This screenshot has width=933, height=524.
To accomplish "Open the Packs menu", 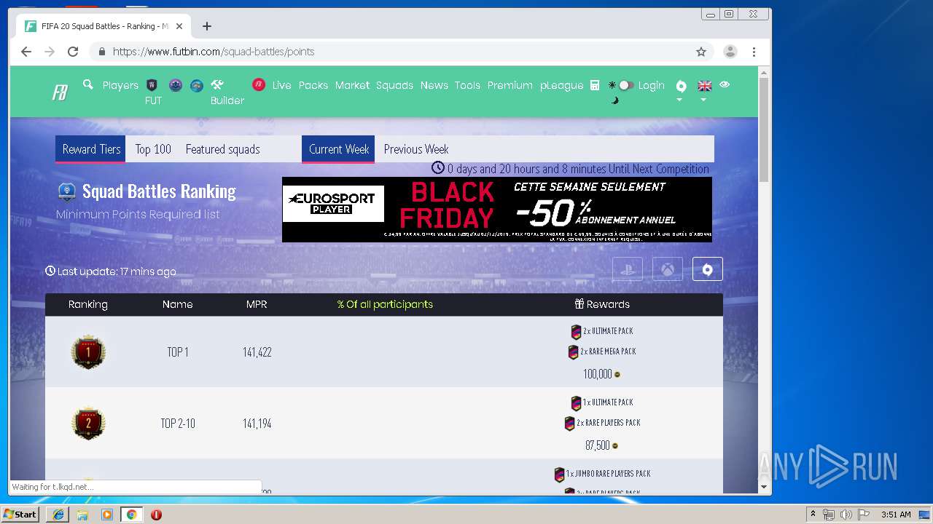I will (313, 85).
